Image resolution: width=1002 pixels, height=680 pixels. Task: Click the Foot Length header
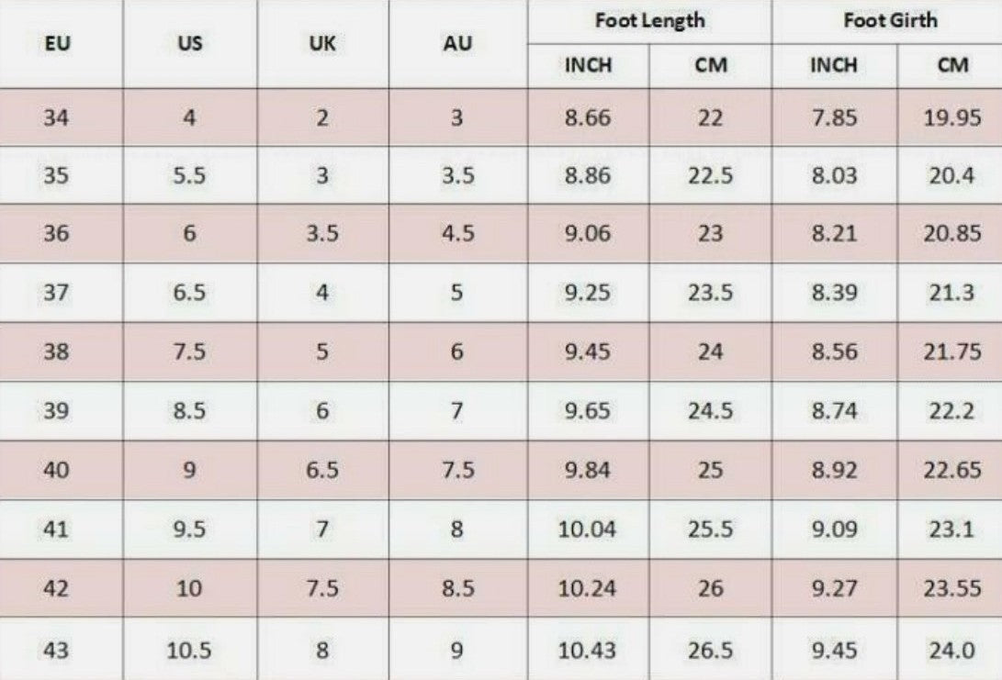(649, 20)
